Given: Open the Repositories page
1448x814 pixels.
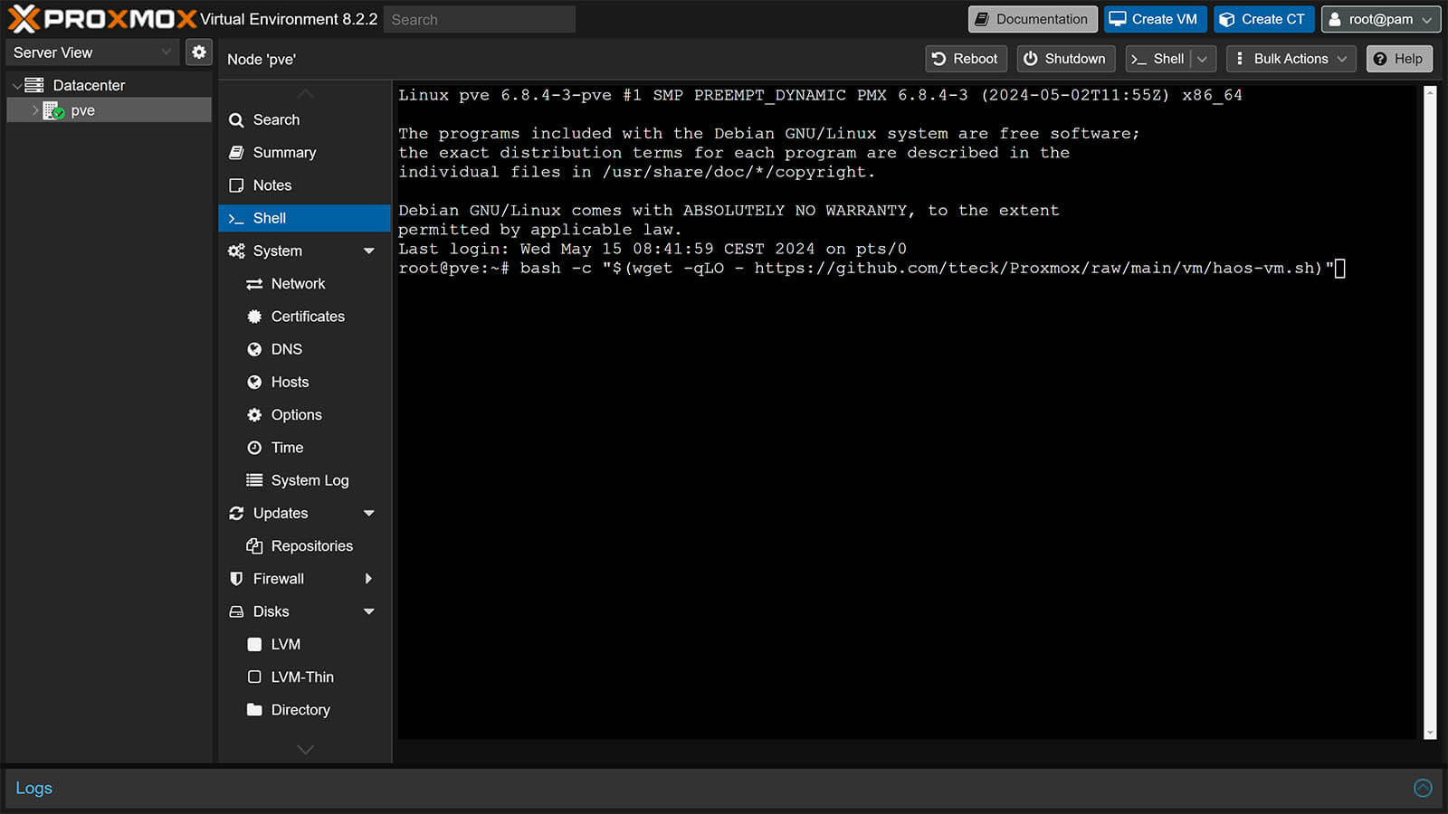Looking at the screenshot, I should point(312,545).
